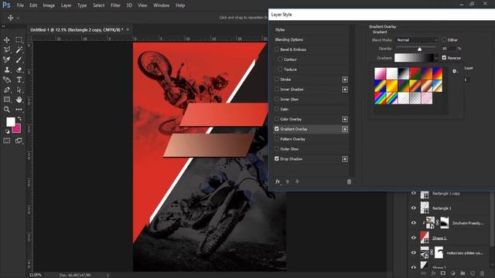Select the Eyedropper tool
Image resolution: width=495 pixels, height=278 pixels.
click(x=7, y=59)
